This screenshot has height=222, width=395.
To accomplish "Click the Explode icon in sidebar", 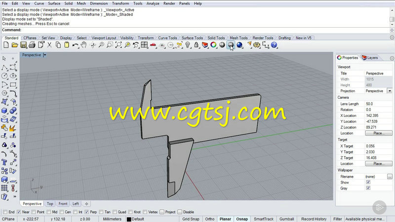I will tap(12, 128).
